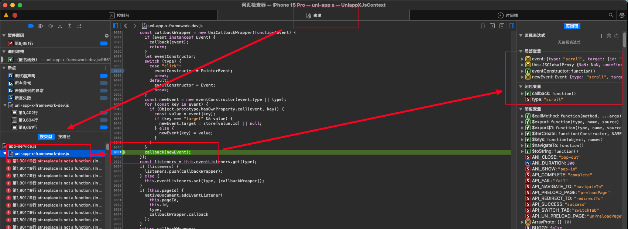Open the settings gear icon
The height and width of the screenshot is (229, 628).
(x=622, y=15)
